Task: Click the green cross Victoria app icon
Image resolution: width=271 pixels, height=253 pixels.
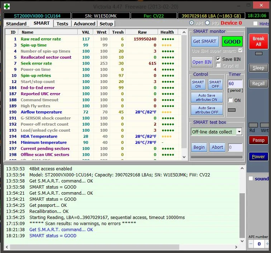Action: point(7,6)
